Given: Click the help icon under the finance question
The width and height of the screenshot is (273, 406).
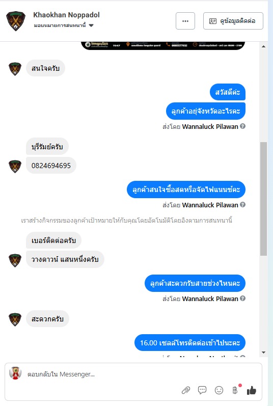Looking at the screenshot, I should [242, 205].
